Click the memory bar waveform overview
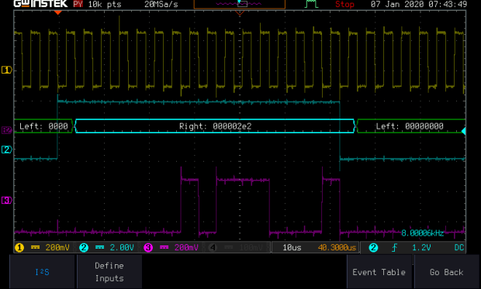This screenshot has height=289, width=481. (239, 5)
